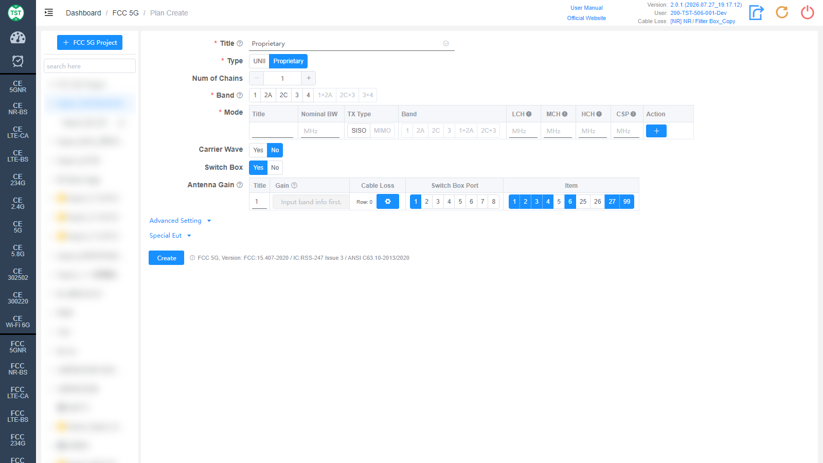The width and height of the screenshot is (823, 463).
Task: Click the Create button
Action: [166, 258]
